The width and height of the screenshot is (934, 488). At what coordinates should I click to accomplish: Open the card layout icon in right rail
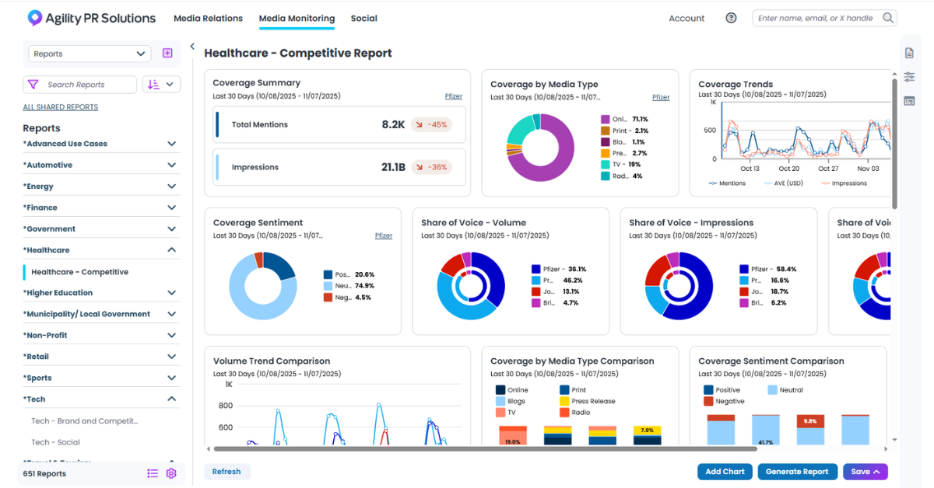[909, 101]
